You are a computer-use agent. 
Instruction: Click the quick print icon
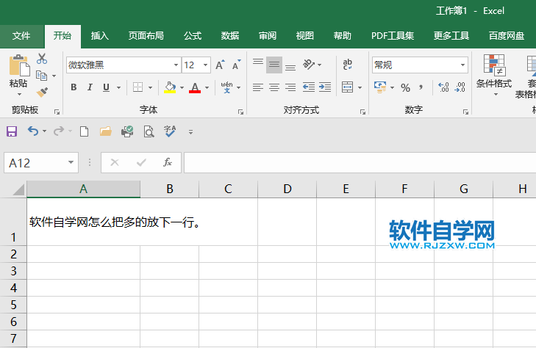click(x=127, y=131)
